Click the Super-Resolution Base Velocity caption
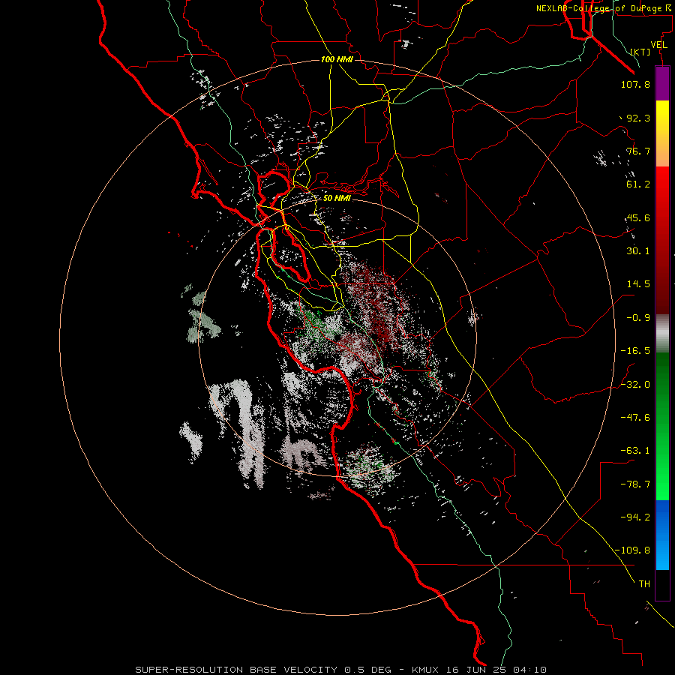 (341, 670)
